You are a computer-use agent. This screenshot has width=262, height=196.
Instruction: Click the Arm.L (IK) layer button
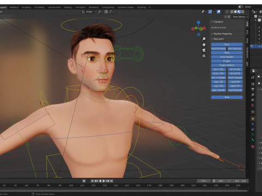[x=218, y=69]
